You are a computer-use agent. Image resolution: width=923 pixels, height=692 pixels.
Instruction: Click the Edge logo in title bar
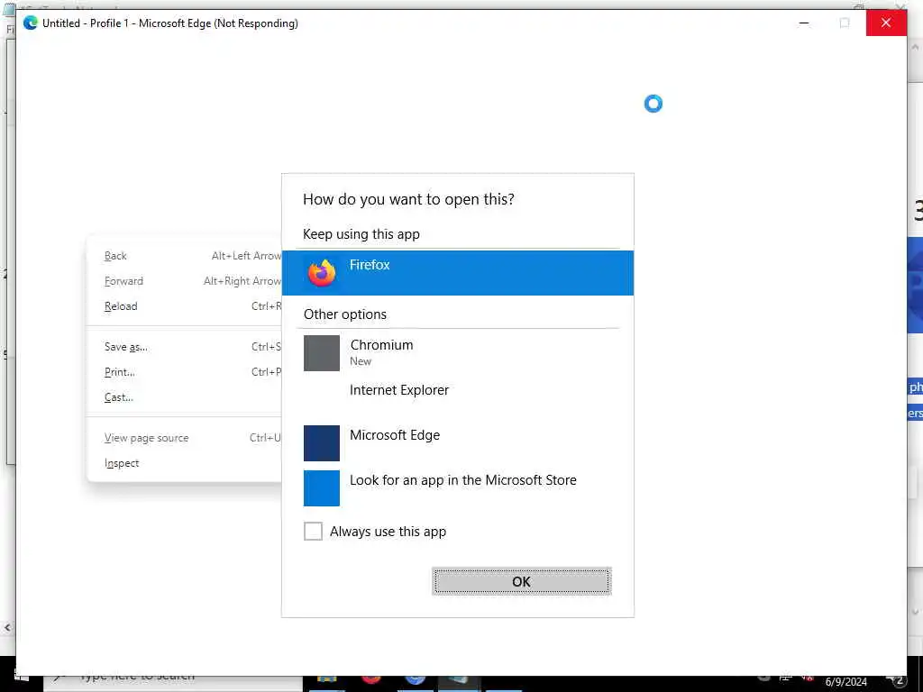tap(30, 23)
